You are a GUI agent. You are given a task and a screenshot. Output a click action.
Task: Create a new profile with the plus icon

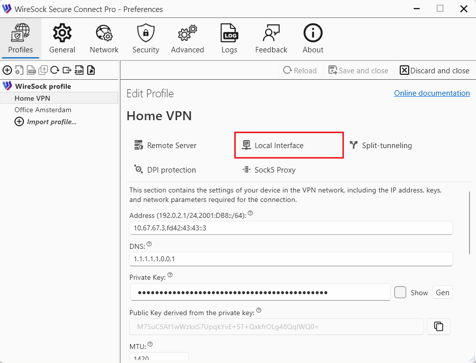(x=7, y=70)
